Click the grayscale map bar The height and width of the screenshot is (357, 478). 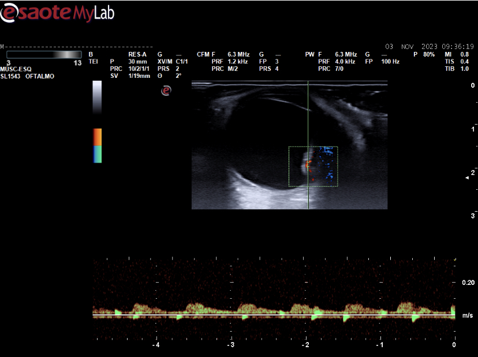pos(97,101)
